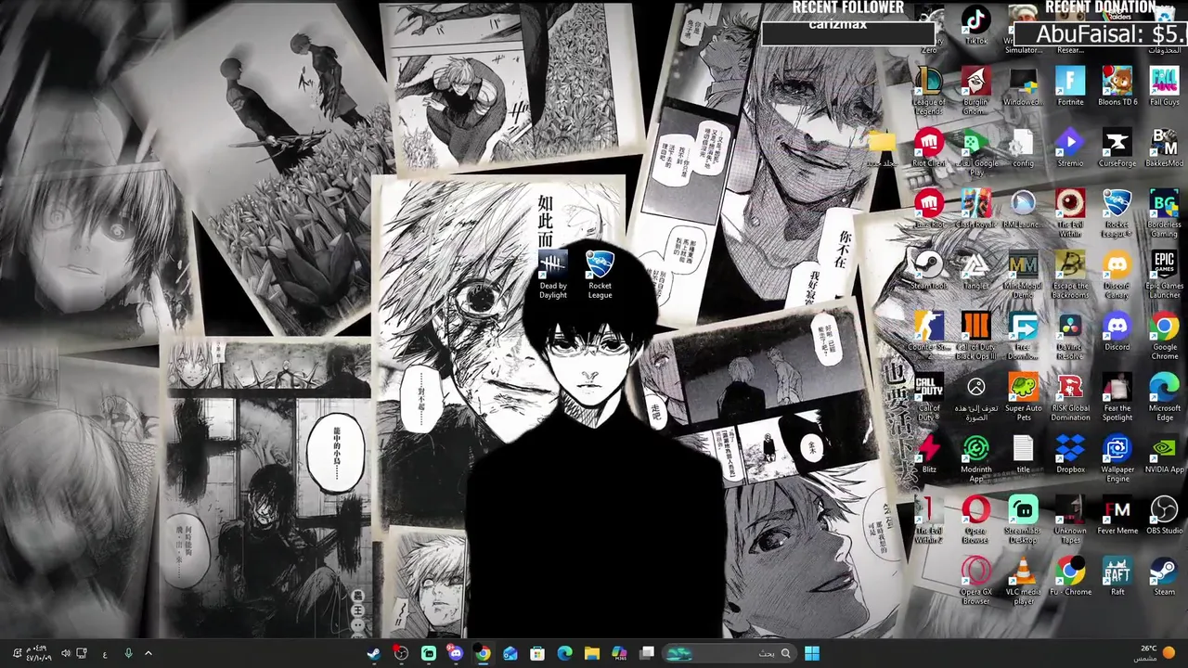Viewport: 1188px width, 668px height.
Task: Click the microphone tray icon
Action: click(x=128, y=653)
